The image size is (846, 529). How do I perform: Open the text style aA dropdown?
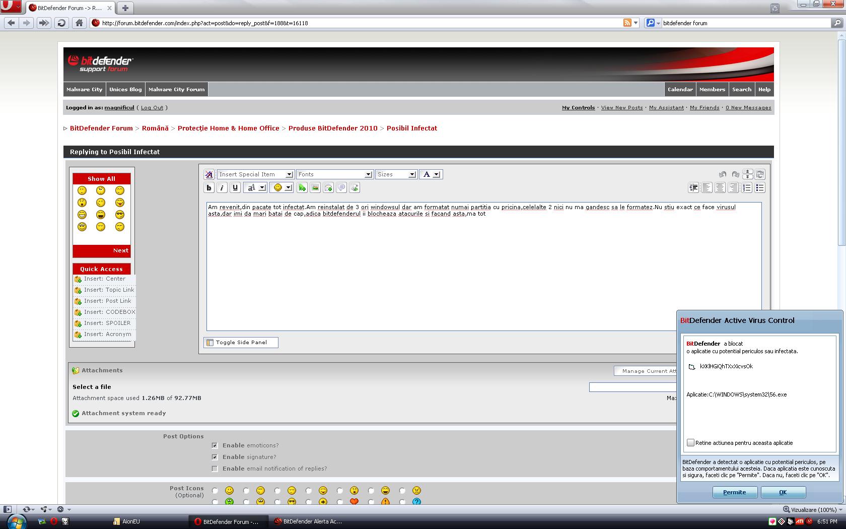tap(255, 188)
